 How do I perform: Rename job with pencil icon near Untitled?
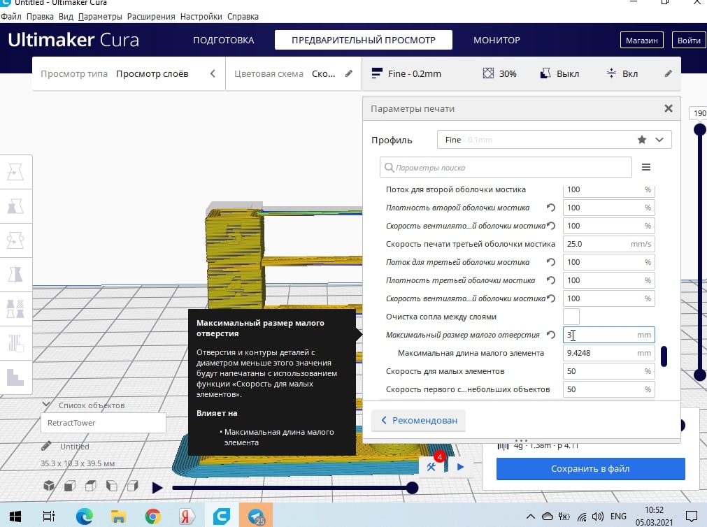click(x=46, y=447)
